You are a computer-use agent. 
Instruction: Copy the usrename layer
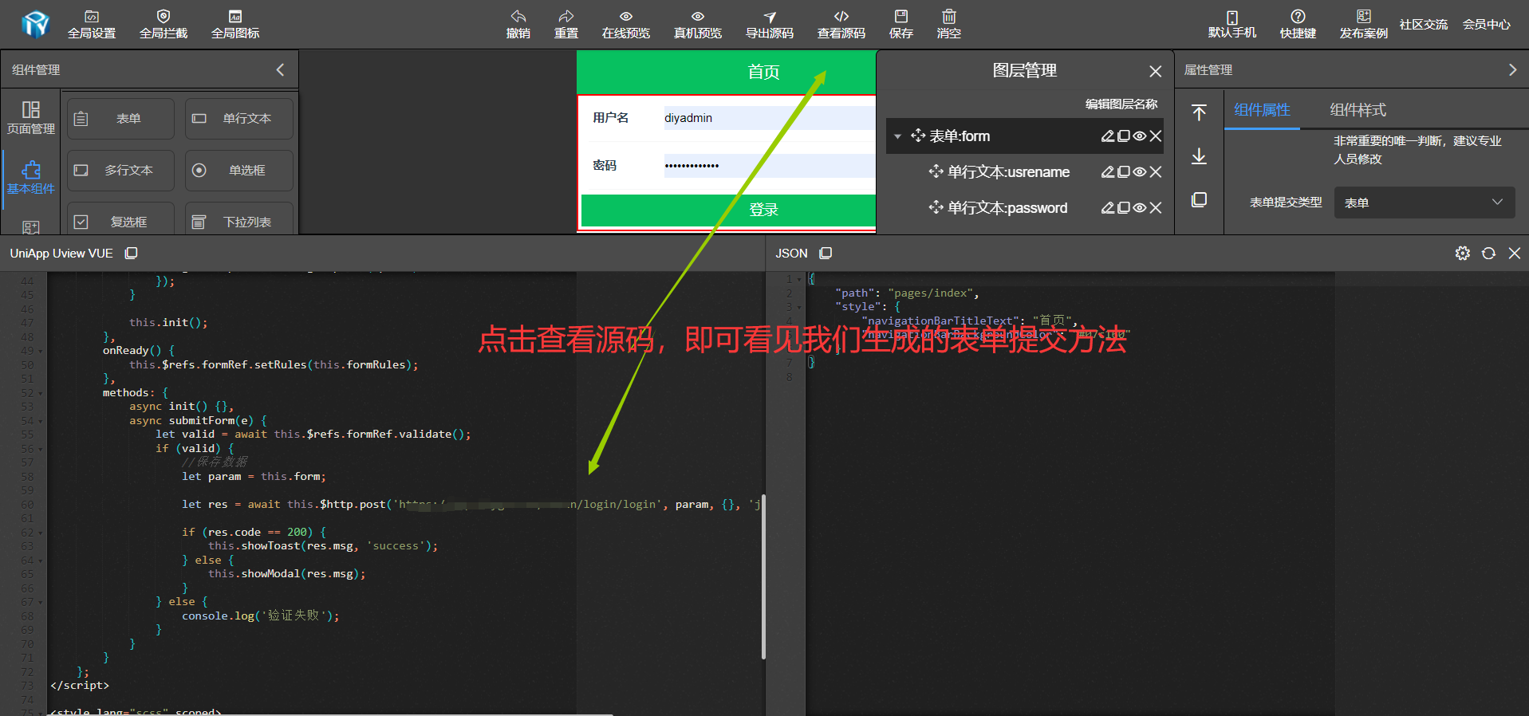pos(1124,172)
